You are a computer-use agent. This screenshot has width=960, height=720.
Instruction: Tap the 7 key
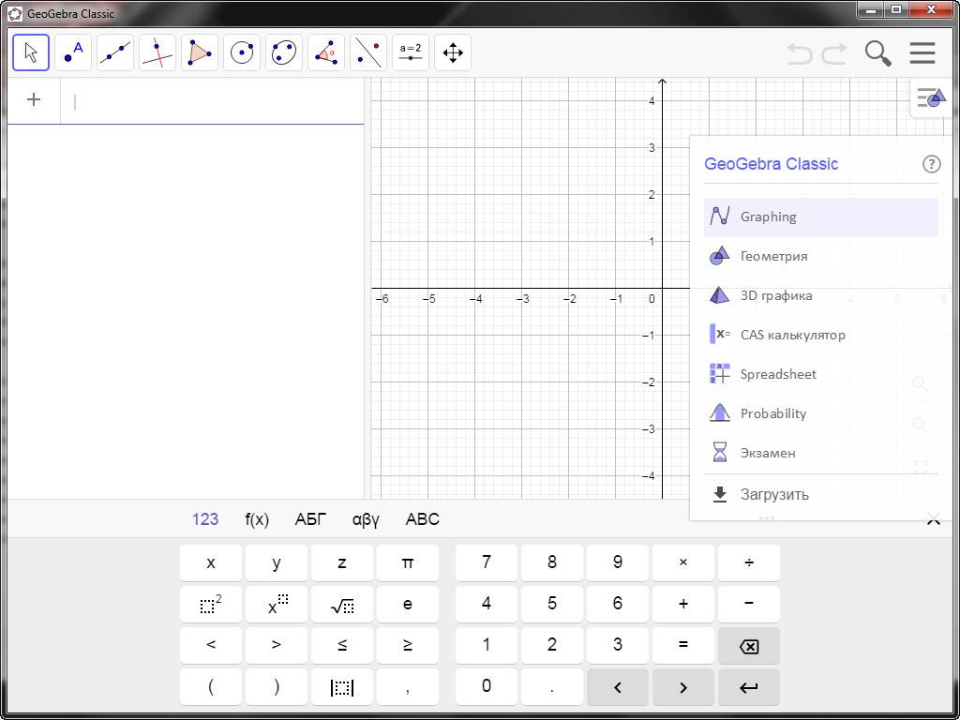487,562
